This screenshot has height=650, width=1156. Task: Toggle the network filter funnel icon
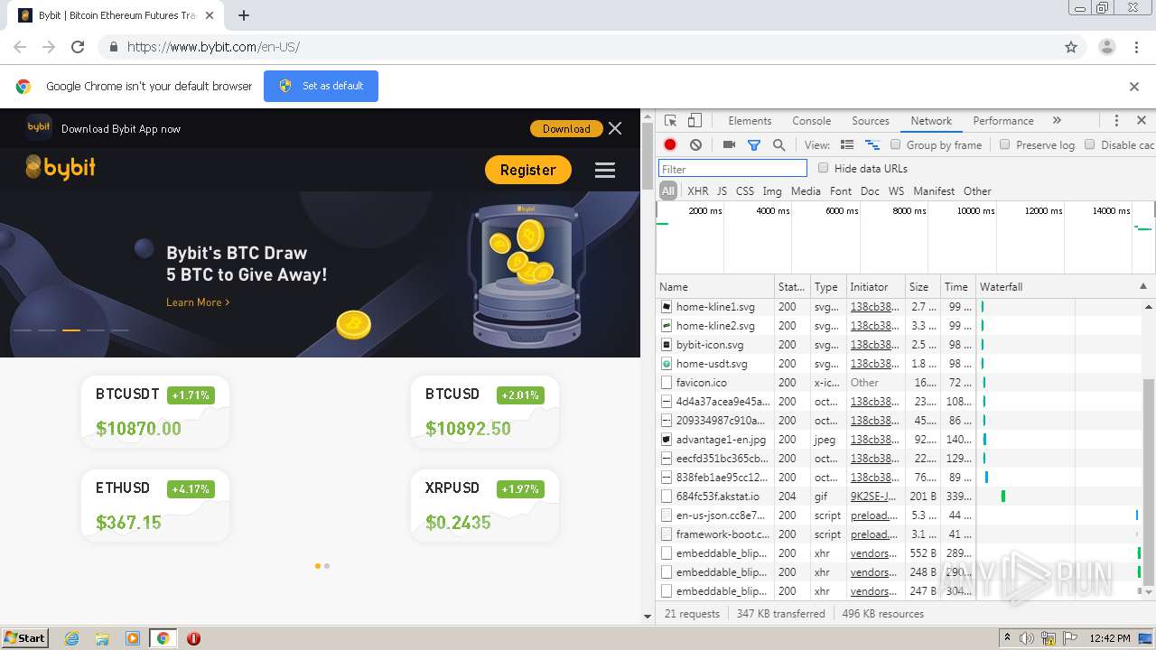coord(754,144)
